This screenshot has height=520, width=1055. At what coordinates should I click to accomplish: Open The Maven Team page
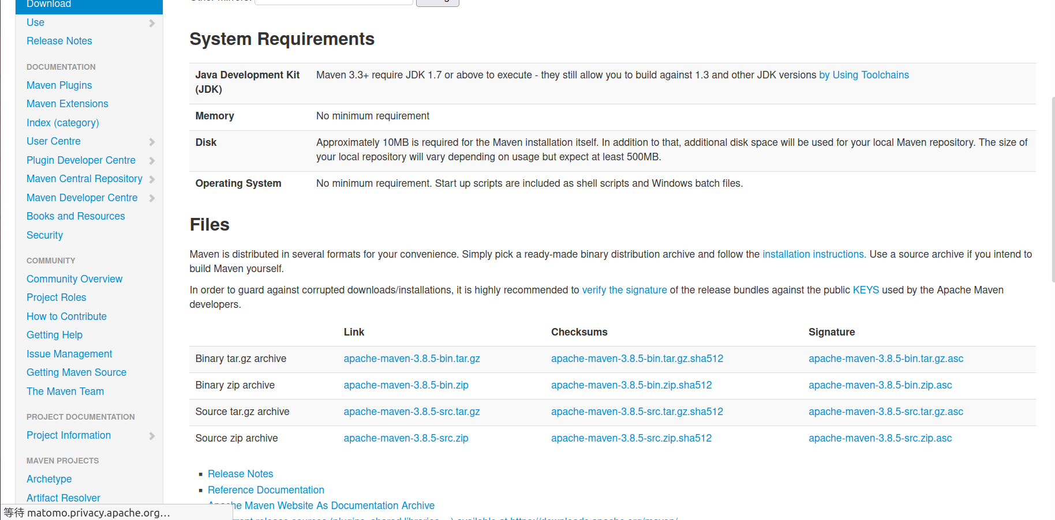click(x=65, y=391)
